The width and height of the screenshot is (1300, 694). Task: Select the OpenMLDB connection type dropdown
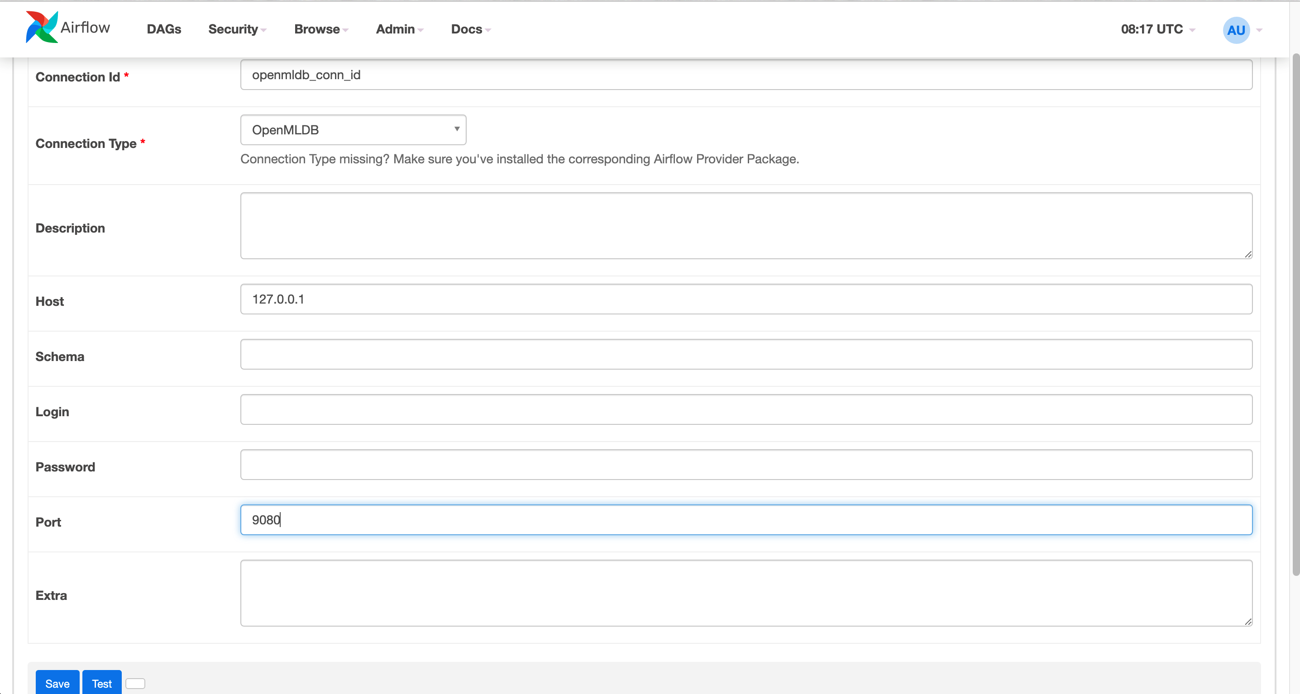click(x=354, y=129)
